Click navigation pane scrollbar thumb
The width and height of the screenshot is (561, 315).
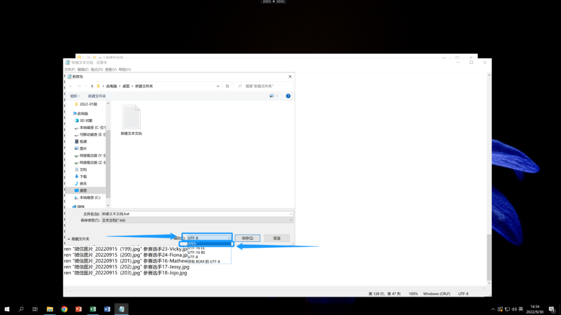click(x=108, y=164)
